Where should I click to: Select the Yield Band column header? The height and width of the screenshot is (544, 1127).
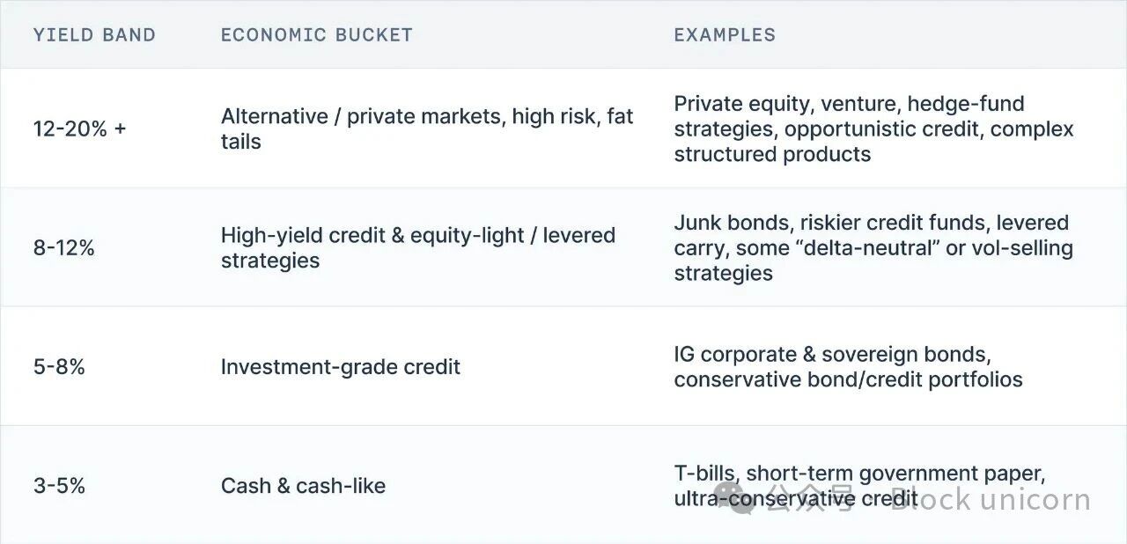pos(94,35)
